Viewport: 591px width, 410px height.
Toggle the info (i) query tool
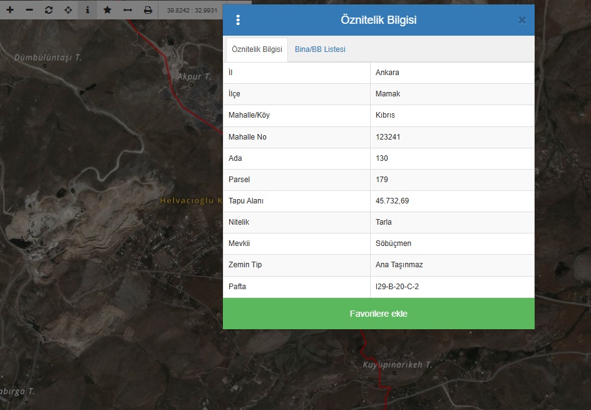point(88,10)
